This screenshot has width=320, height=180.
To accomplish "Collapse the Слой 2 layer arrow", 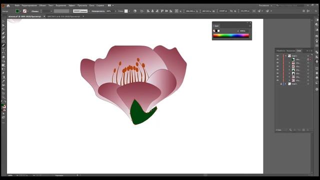I will tap(286, 55).
